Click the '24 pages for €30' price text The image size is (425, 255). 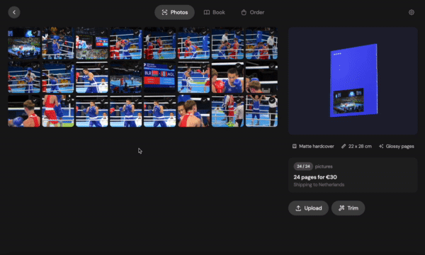[x=315, y=177]
